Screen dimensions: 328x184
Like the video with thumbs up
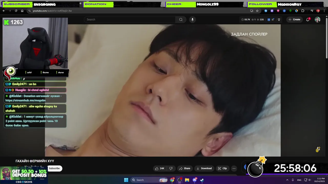[x=160, y=168]
